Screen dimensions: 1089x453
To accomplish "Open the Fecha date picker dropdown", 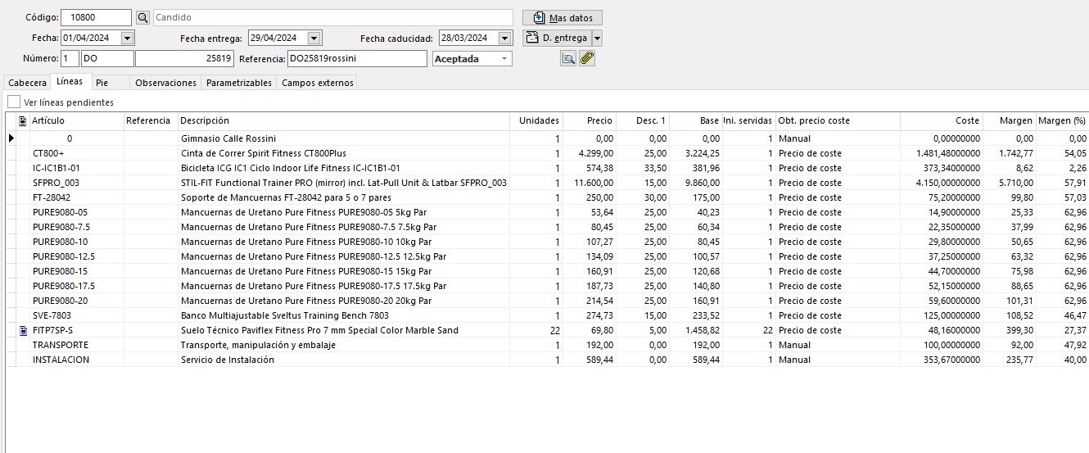I will pos(127,38).
